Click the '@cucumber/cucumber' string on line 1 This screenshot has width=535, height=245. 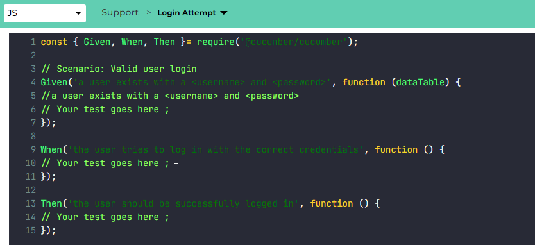(294, 42)
